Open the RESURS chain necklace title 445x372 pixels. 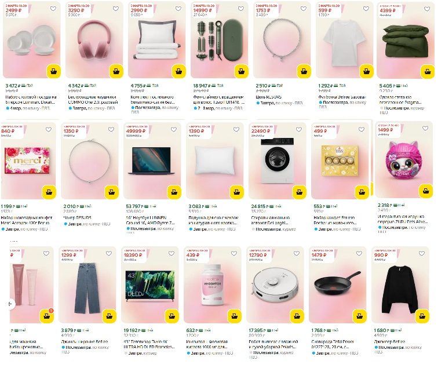tap(268, 97)
